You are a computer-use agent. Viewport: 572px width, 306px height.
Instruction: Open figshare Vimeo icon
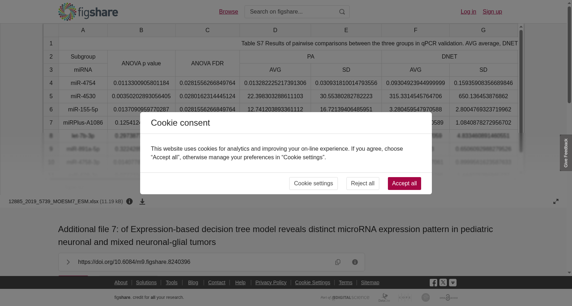(453, 282)
